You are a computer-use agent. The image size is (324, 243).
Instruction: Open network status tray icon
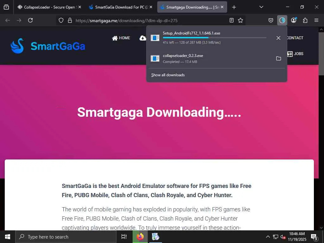276,237
